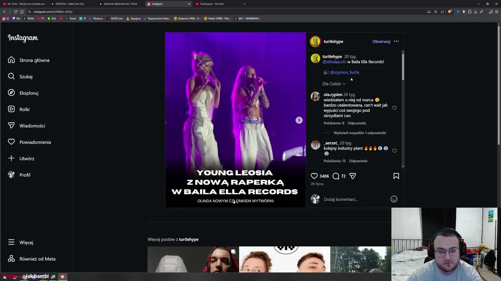Open Eksploruj in sidebar
Viewport: 501px width, 281px height.
tap(23, 93)
